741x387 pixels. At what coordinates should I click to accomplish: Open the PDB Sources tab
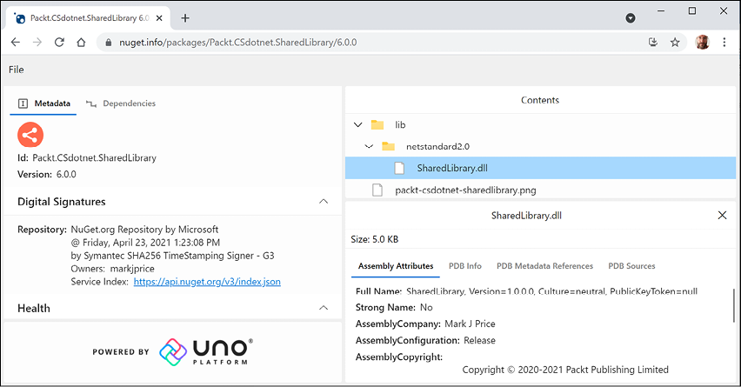631,266
